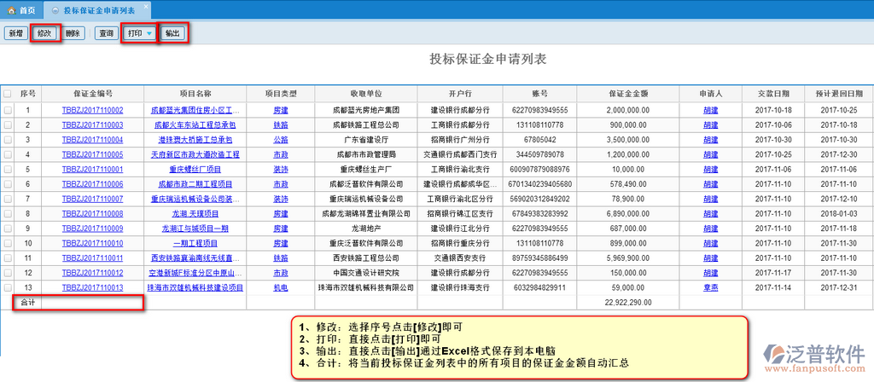Click the 新增 toolbar button

click(x=15, y=33)
